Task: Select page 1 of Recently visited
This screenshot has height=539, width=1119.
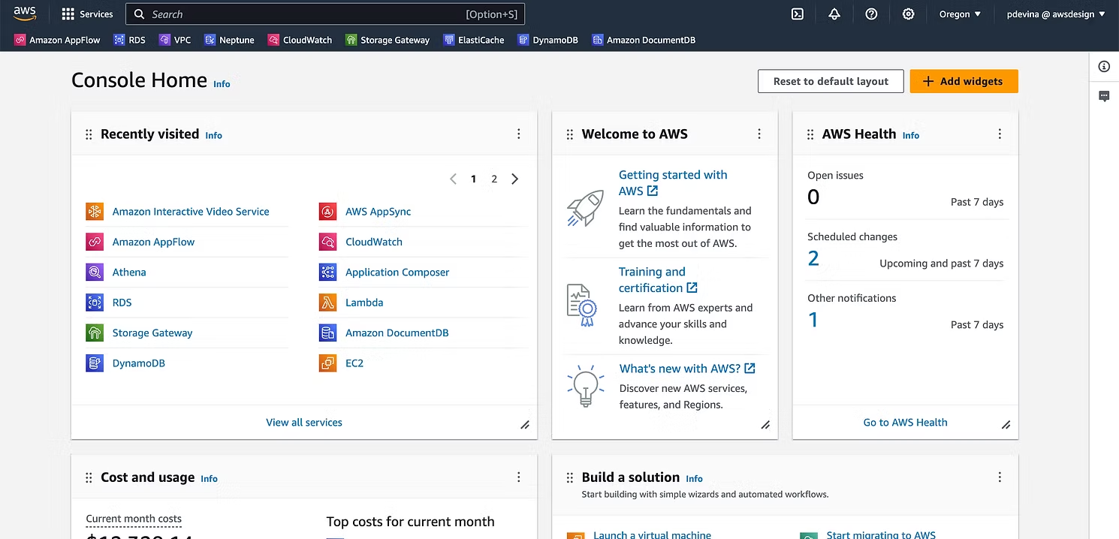Action: (x=473, y=179)
